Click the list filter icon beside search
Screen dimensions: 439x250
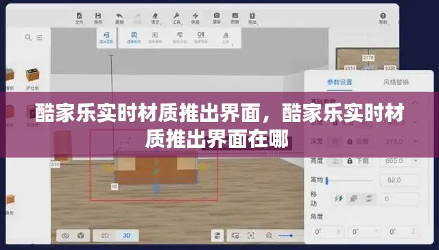pyautogui.click(x=40, y=37)
